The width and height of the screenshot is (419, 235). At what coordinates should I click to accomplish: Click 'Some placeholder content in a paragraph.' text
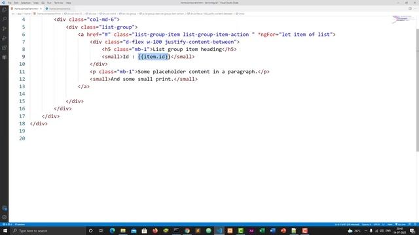pos(198,72)
